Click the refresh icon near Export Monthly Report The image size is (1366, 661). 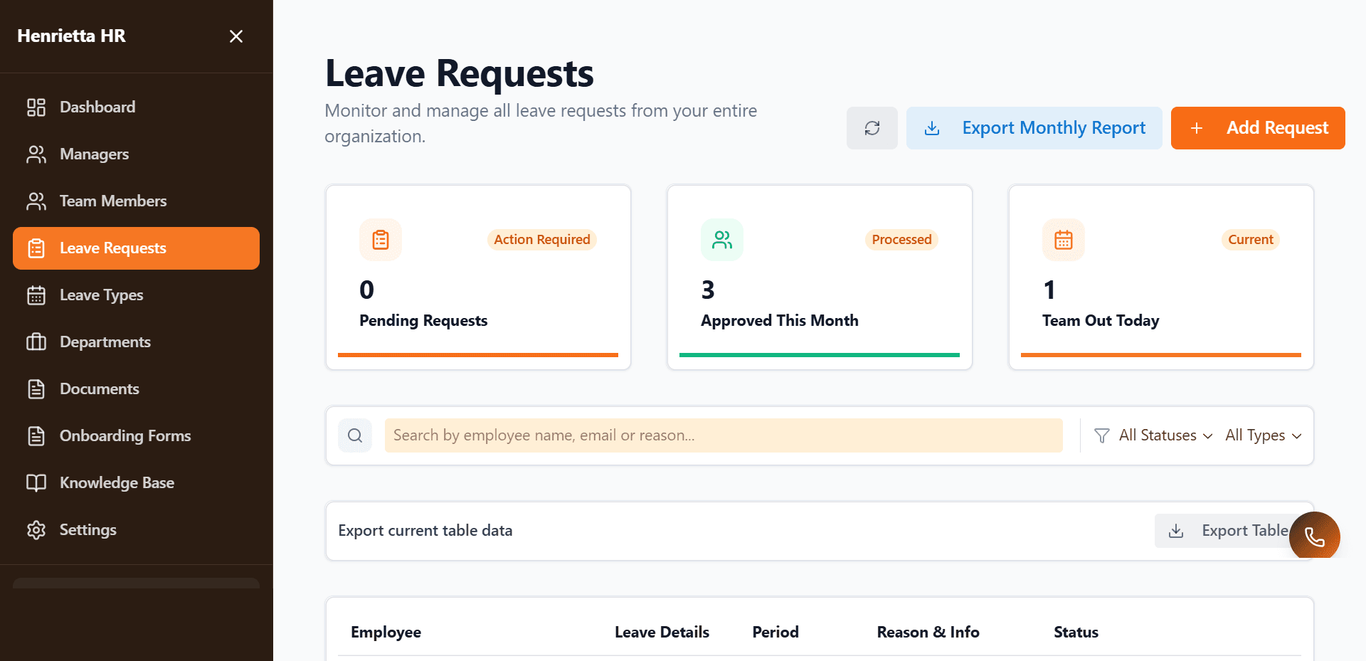click(x=872, y=128)
